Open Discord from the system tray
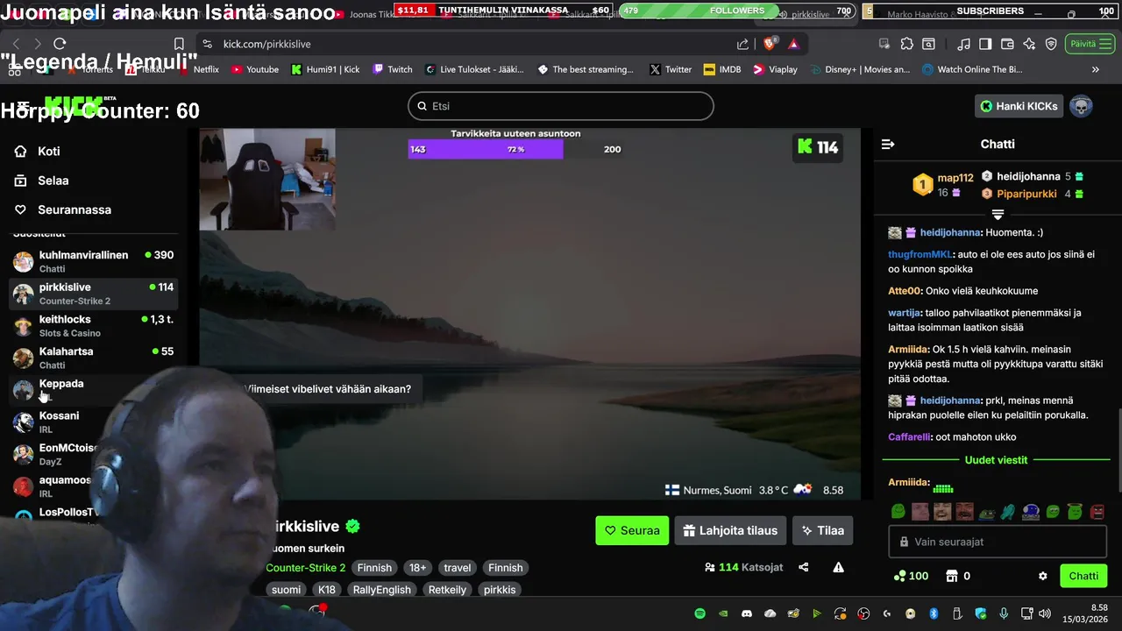 [x=747, y=613]
